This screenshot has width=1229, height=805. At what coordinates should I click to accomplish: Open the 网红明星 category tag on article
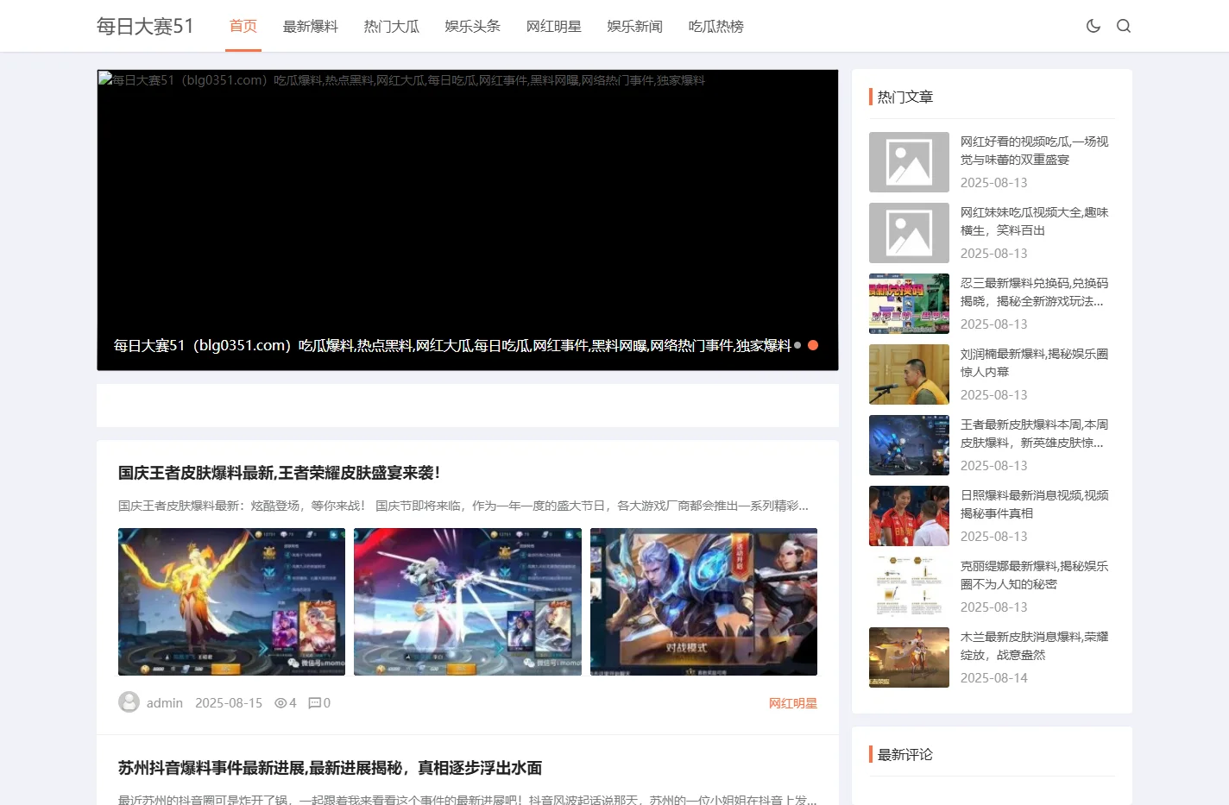pyautogui.click(x=793, y=703)
